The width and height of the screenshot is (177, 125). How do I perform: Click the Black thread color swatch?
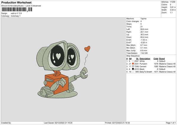tap(133, 69)
